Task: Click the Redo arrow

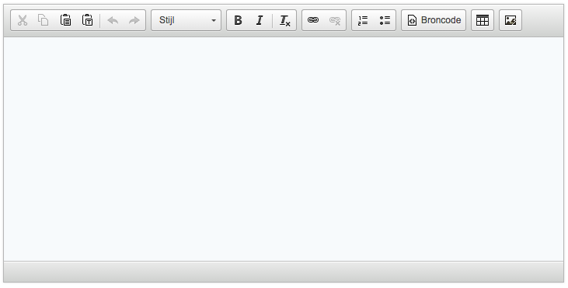Action: coord(134,20)
